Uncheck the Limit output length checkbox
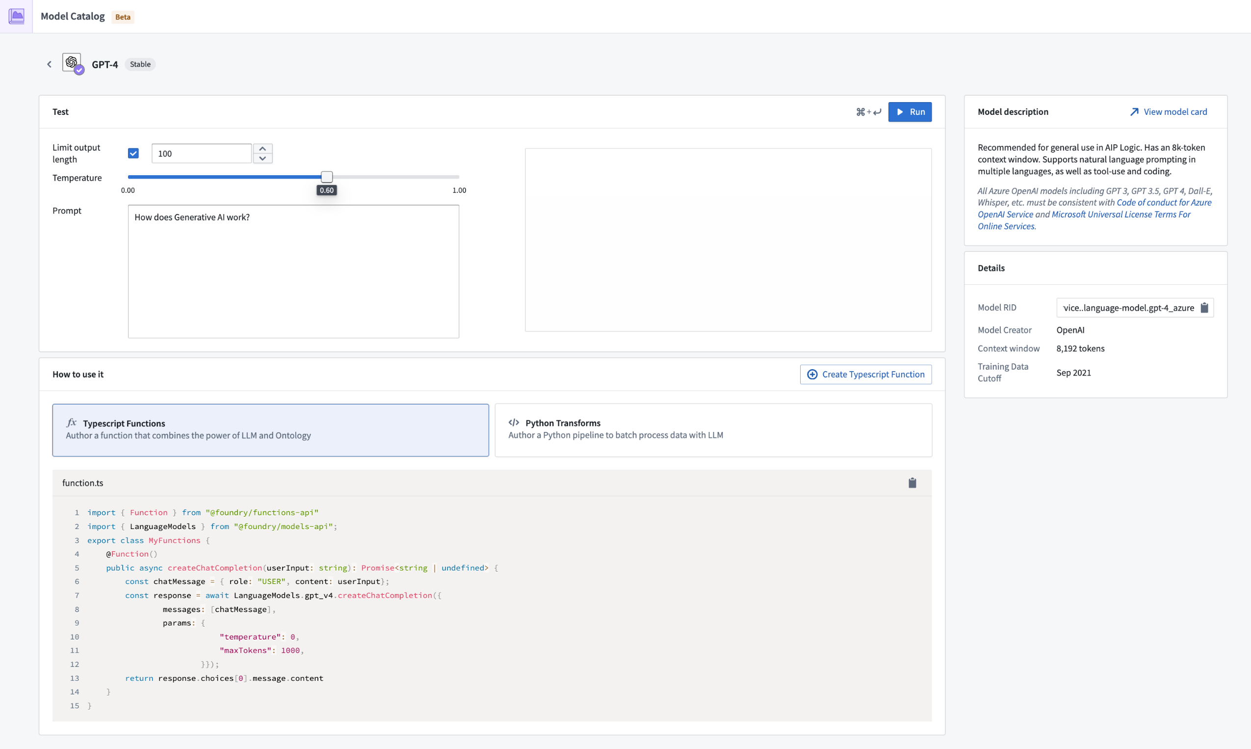Viewport: 1251px width, 749px height. (x=133, y=153)
